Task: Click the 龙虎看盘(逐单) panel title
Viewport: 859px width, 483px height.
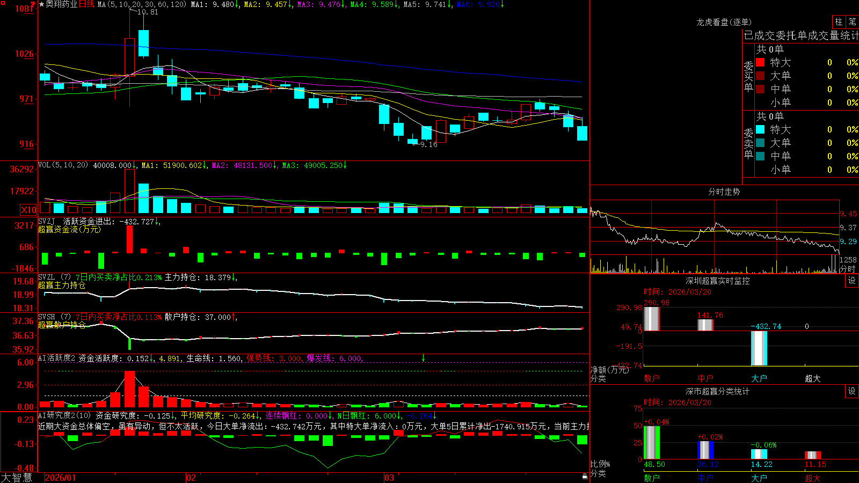Action: (724, 22)
